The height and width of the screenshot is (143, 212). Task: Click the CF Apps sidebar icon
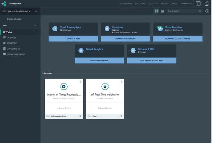coord(4,38)
